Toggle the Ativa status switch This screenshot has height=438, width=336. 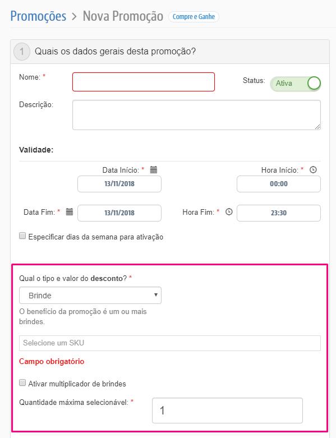click(296, 83)
